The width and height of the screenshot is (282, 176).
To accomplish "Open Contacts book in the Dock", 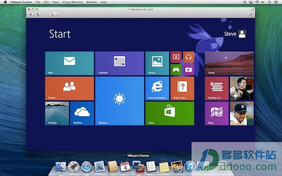I will [x=112, y=166].
